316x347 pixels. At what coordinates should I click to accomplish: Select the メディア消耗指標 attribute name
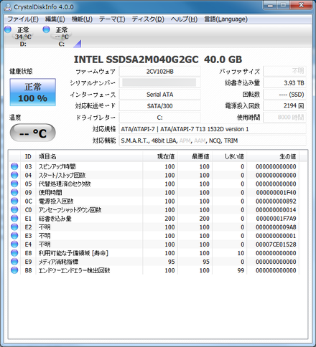[59, 262]
